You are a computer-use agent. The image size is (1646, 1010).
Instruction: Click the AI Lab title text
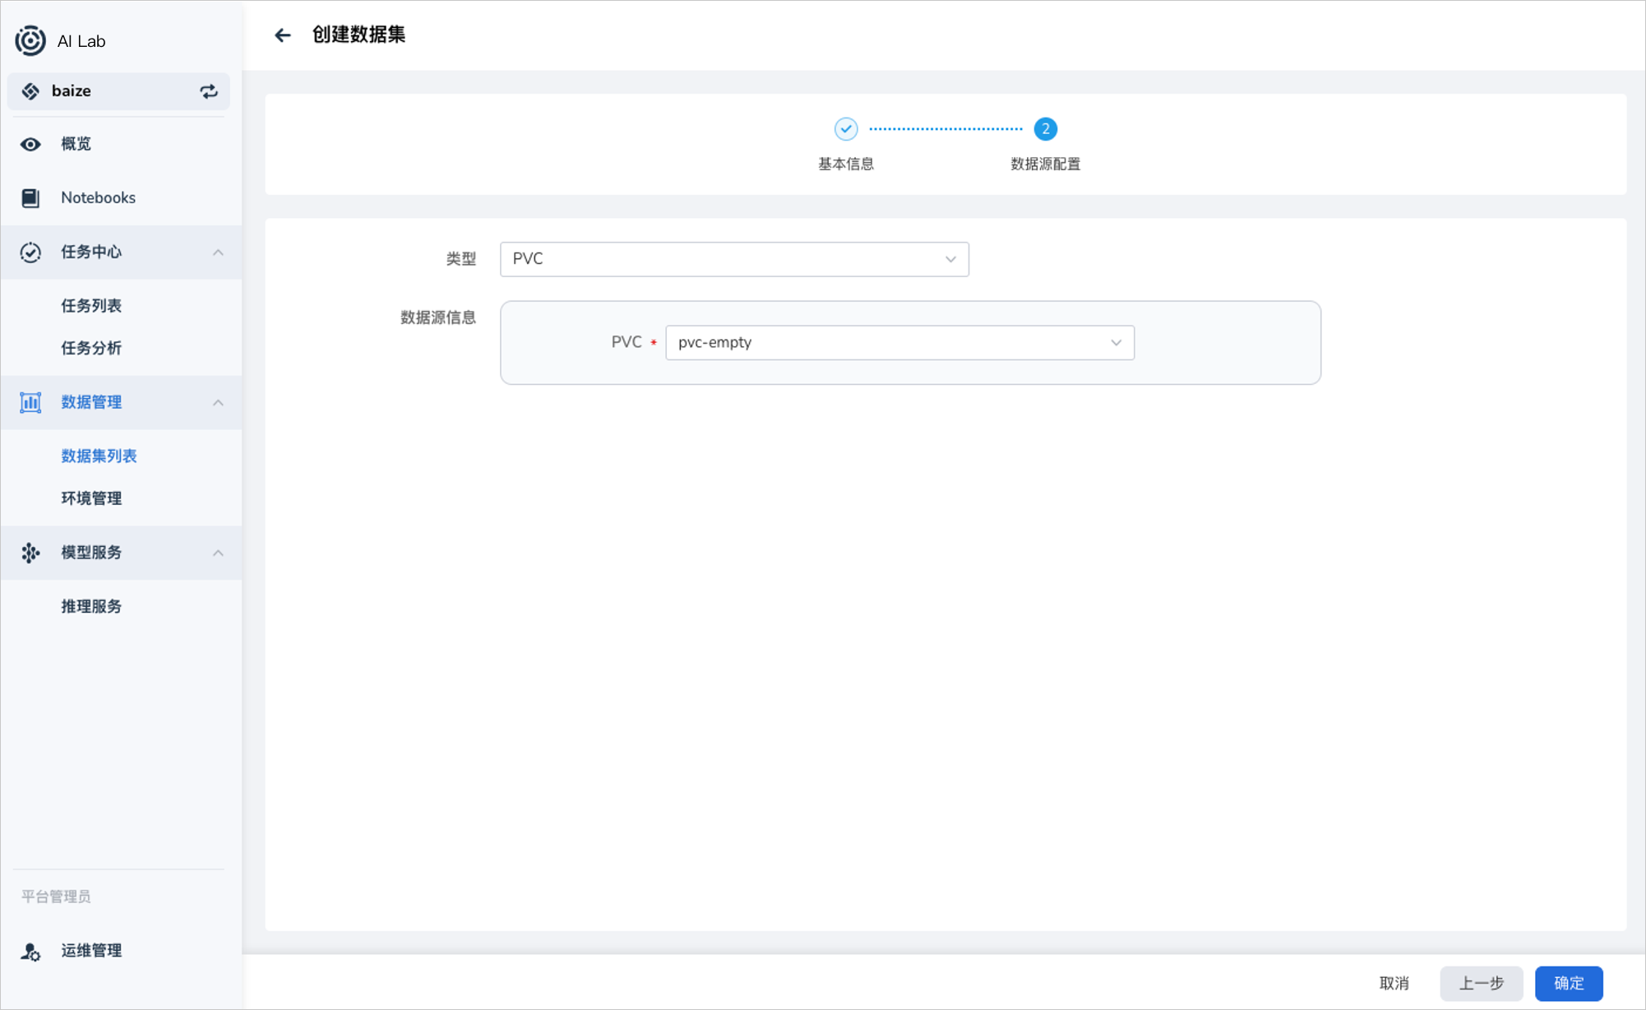coord(81,41)
